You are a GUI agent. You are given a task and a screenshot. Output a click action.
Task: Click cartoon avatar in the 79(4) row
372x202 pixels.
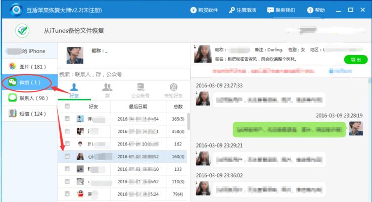tap(80, 194)
